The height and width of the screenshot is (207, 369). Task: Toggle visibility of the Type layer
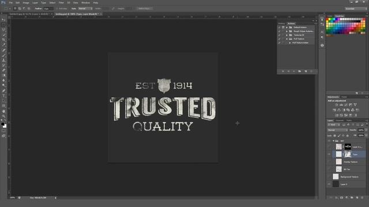(329, 154)
